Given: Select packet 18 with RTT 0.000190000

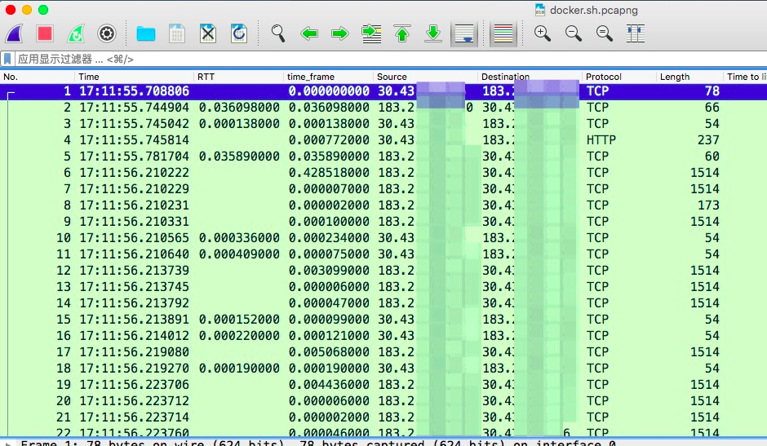Looking at the screenshot, I should [x=383, y=369].
